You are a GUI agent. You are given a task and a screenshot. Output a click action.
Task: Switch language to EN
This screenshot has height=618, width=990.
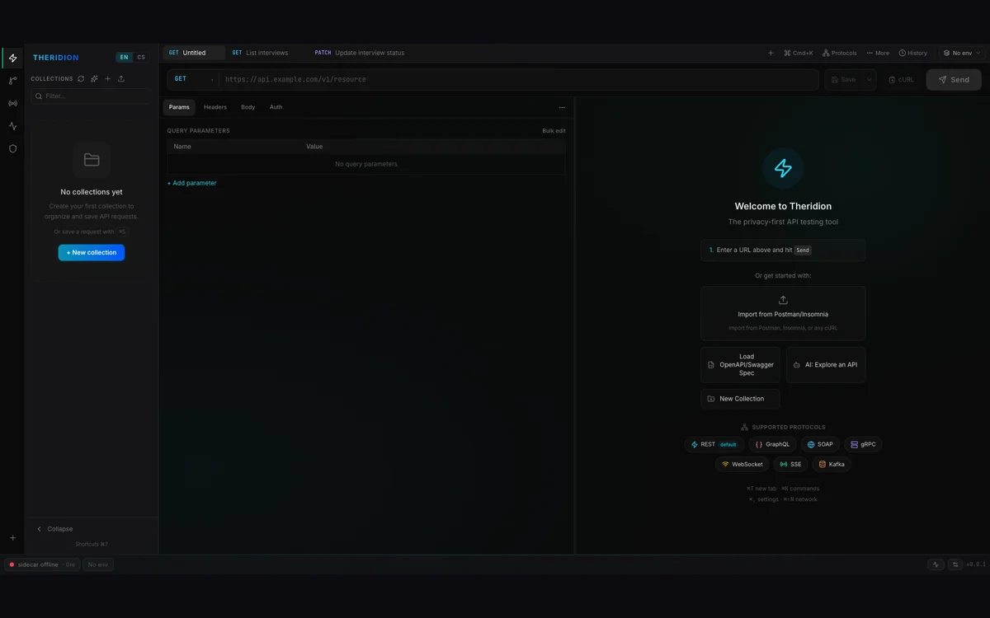124,58
